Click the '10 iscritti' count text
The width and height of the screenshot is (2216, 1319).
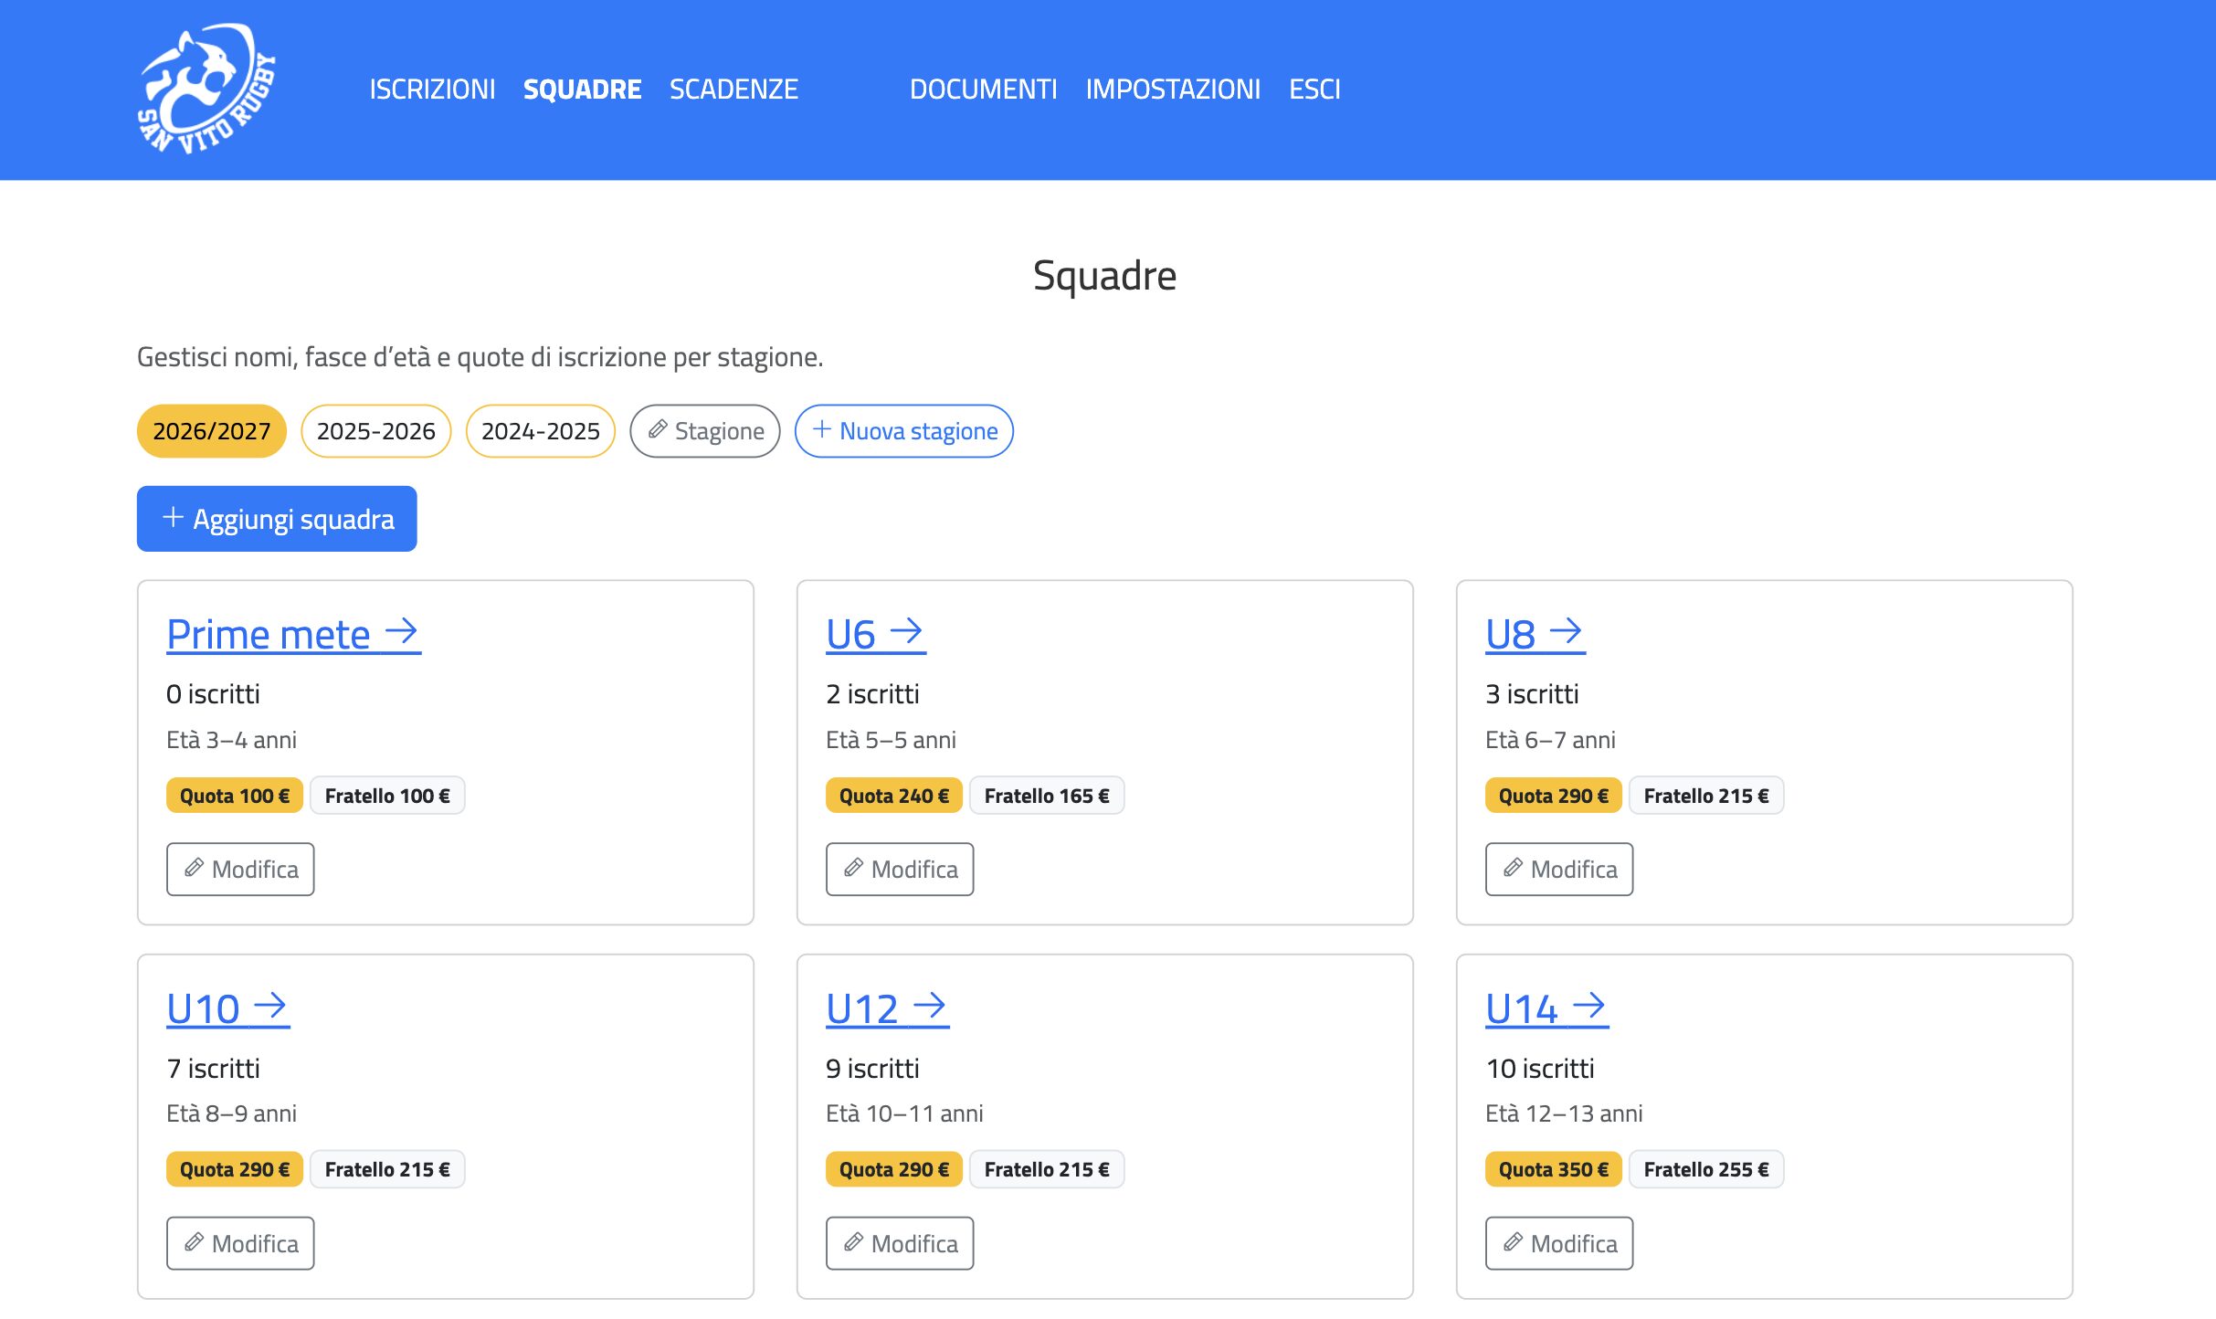(1540, 1068)
